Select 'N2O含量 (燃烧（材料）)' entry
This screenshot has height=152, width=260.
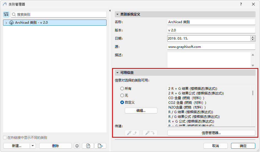(x=187, y=107)
